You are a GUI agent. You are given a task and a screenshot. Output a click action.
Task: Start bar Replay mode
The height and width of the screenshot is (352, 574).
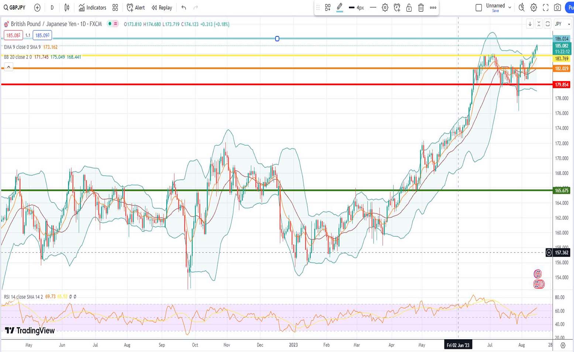click(162, 7)
